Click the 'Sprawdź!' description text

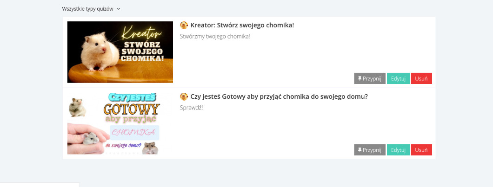pos(192,108)
